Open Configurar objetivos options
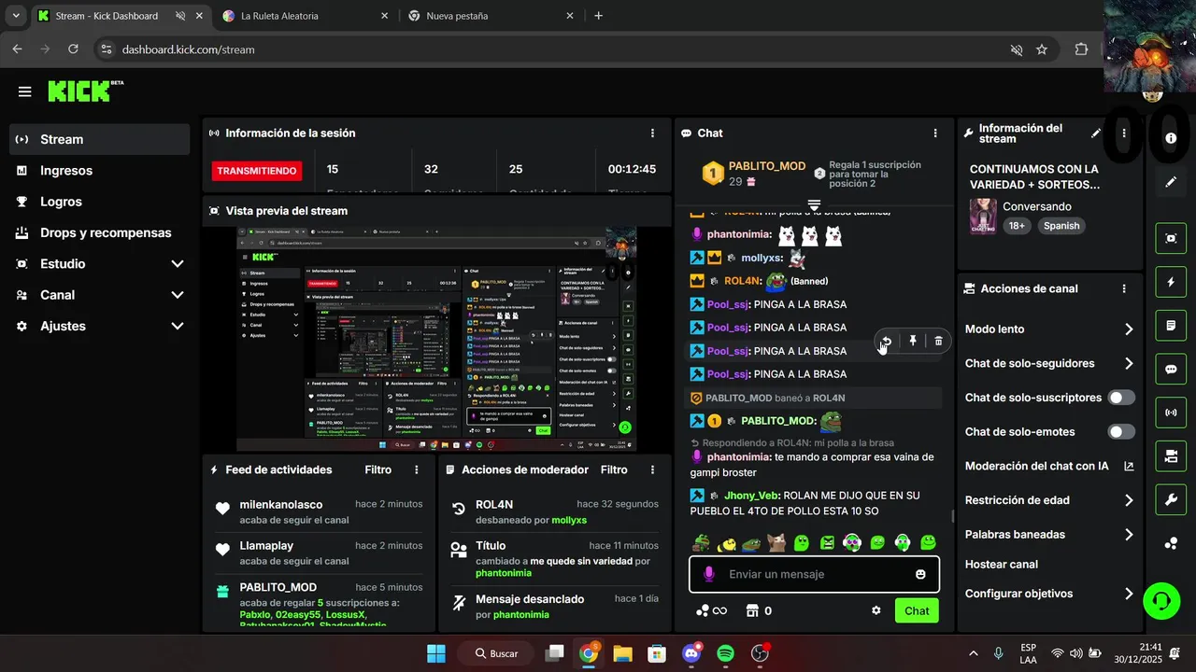This screenshot has height=672, width=1196. click(x=1049, y=594)
